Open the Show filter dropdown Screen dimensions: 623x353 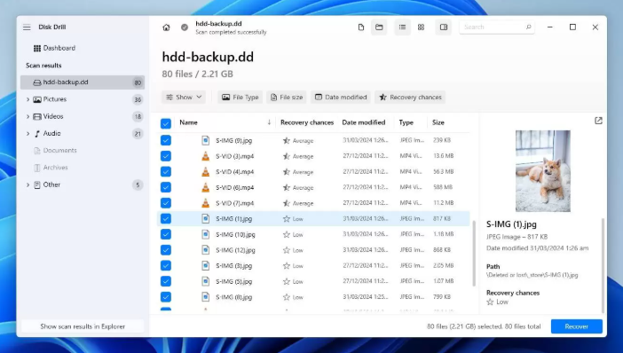point(184,97)
